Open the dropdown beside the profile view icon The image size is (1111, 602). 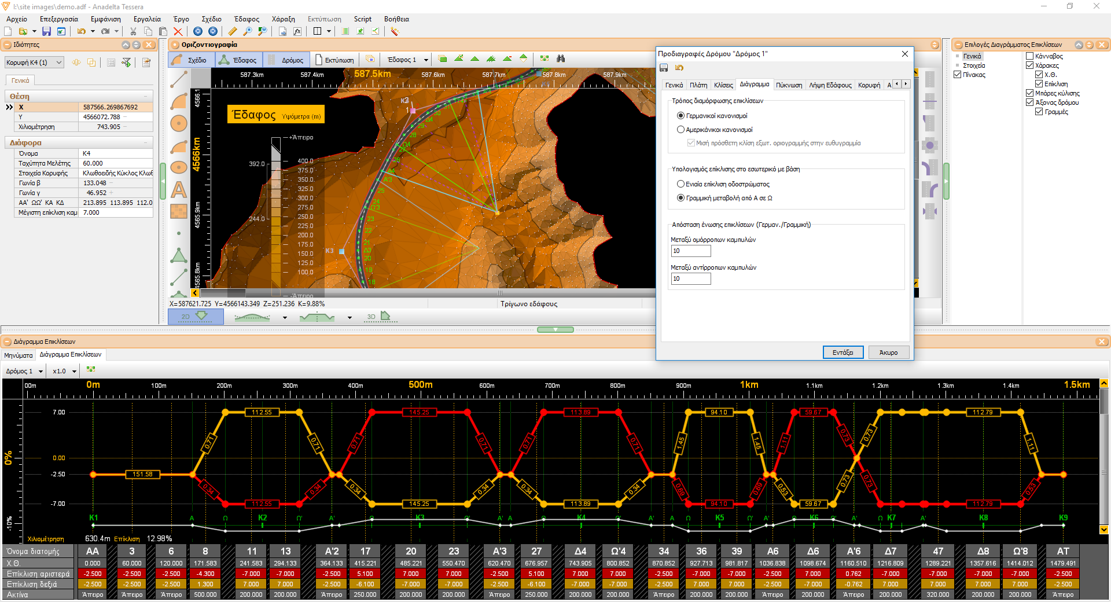tap(285, 317)
